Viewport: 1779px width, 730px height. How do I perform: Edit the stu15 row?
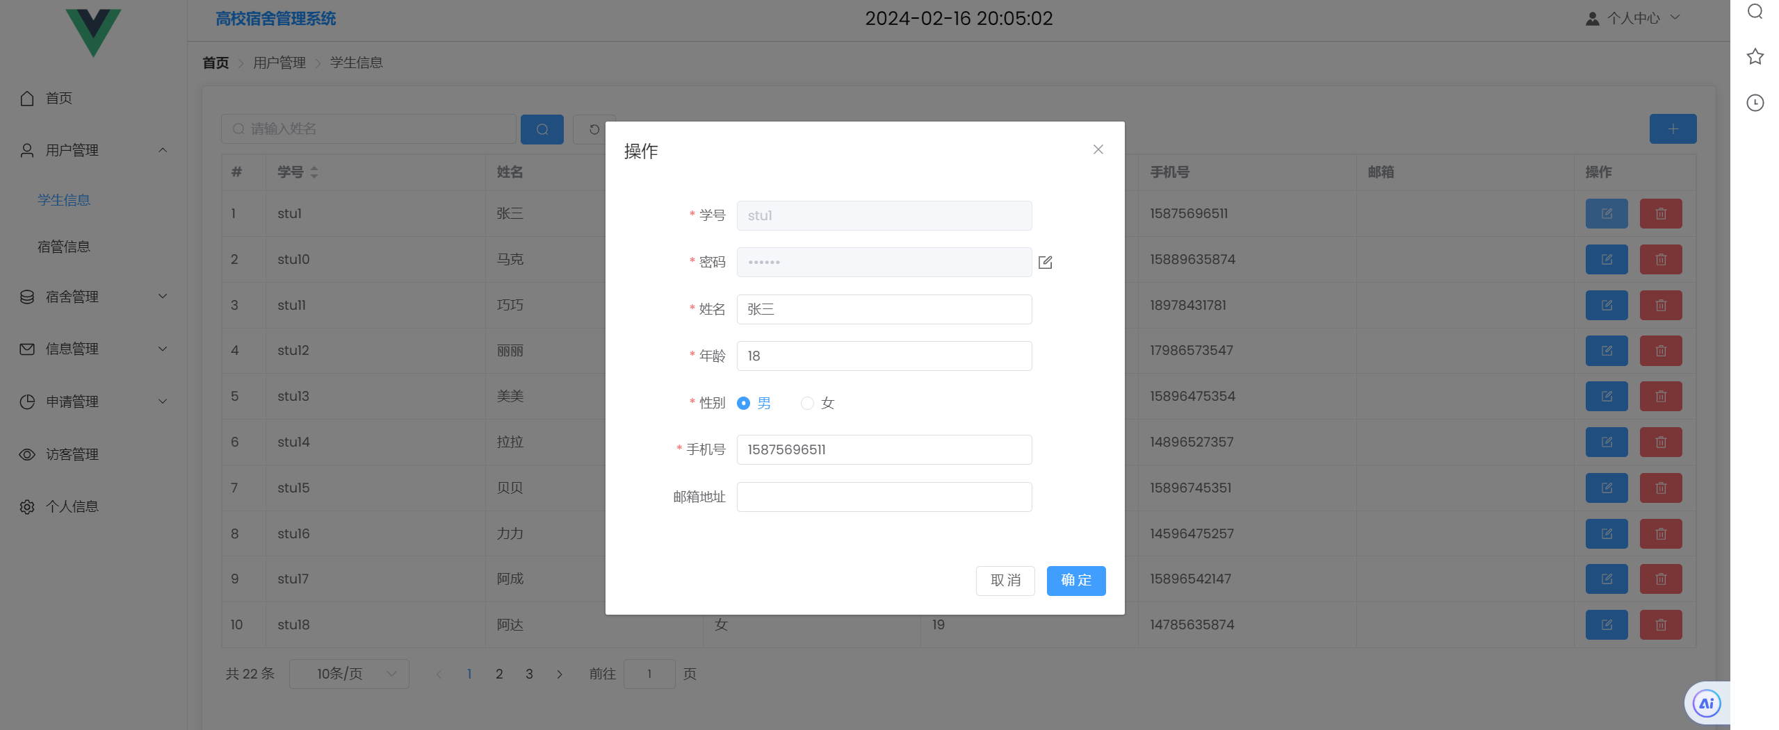click(1607, 488)
